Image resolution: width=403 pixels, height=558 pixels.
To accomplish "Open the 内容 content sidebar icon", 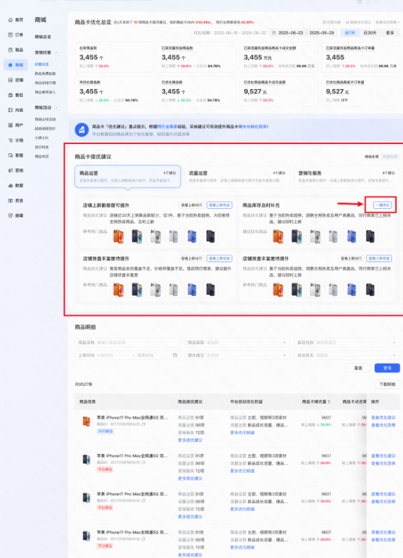I will [11, 110].
